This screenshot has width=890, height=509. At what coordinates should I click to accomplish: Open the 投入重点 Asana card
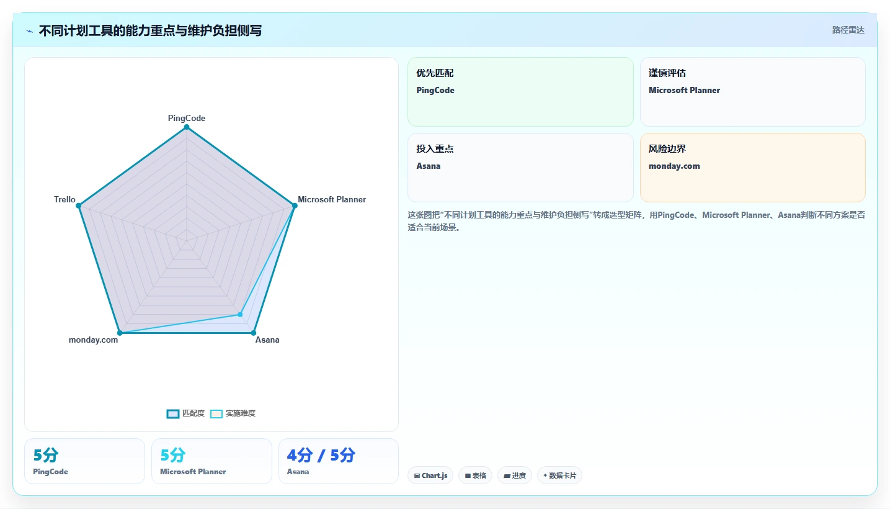click(520, 168)
